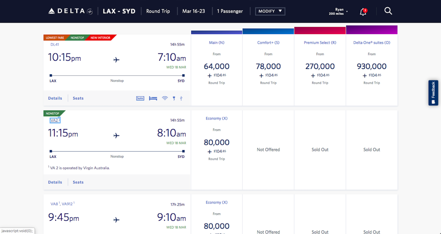441x234 pixels.
Task: View Seats for the VA2 flight
Action: click(x=78, y=182)
